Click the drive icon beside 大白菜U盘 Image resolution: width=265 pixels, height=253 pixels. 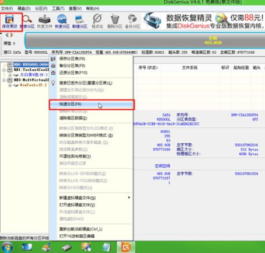tap(16, 75)
